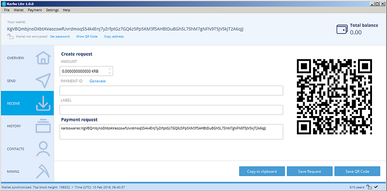Open the Settings menu
387x191 pixels.
(x=52, y=10)
